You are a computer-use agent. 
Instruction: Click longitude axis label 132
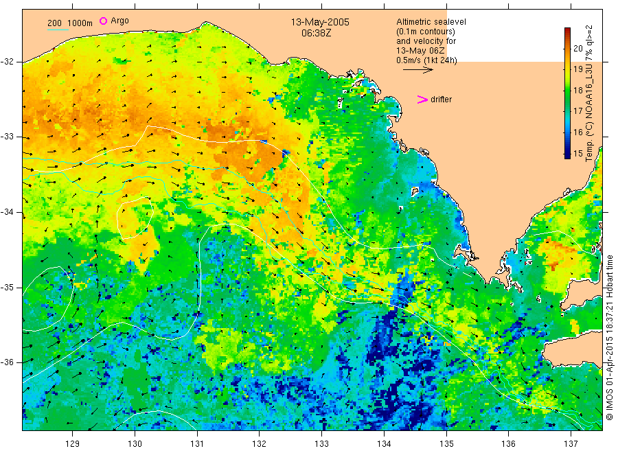click(x=260, y=444)
